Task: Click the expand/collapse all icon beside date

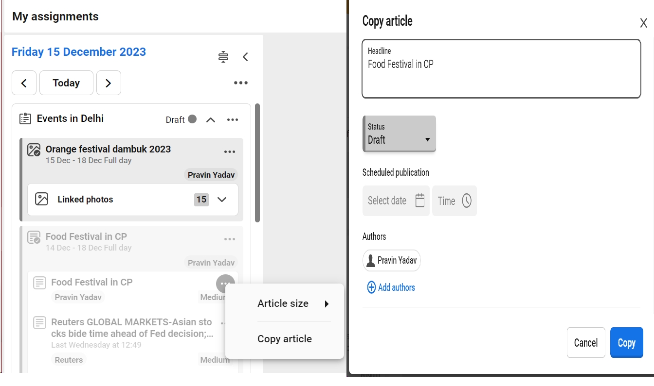Action: 223,57
